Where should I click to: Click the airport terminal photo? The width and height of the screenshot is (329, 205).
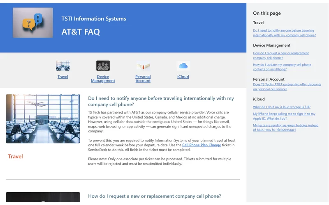(43, 119)
